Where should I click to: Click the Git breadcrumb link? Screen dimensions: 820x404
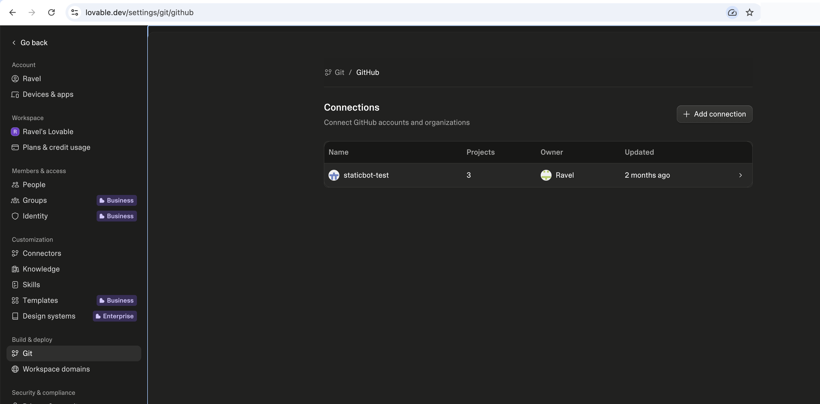[x=339, y=72]
